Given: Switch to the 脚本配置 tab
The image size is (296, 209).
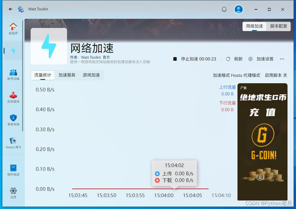Looking at the screenshot, I should click(x=278, y=26).
